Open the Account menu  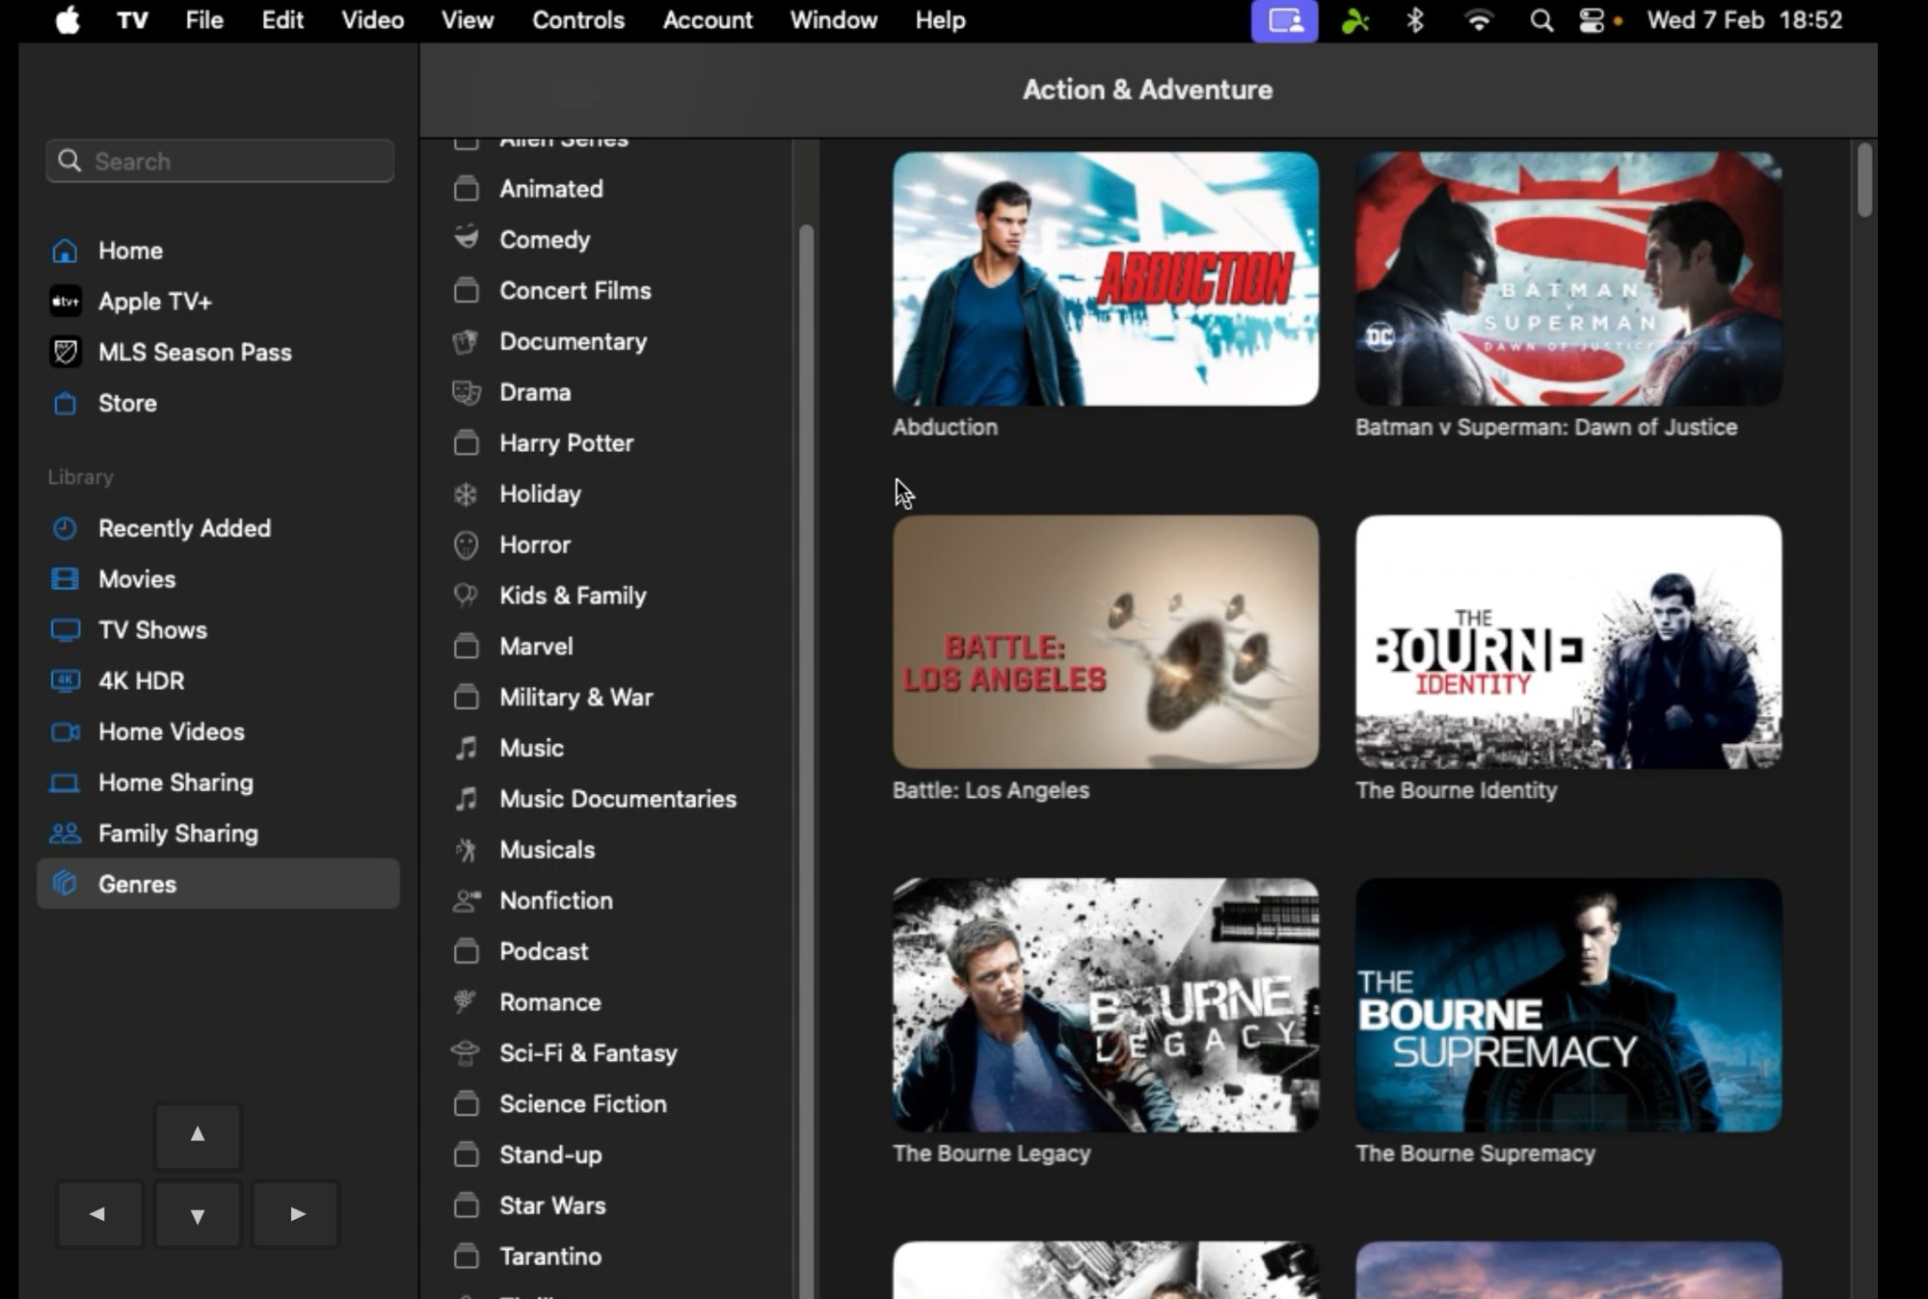(x=707, y=20)
